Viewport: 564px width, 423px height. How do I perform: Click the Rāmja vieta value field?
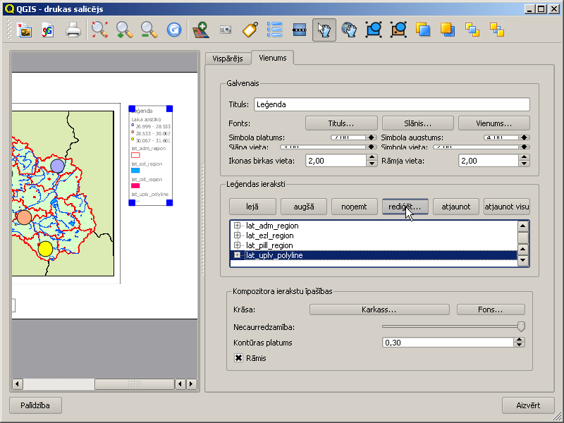pyautogui.click(x=489, y=161)
